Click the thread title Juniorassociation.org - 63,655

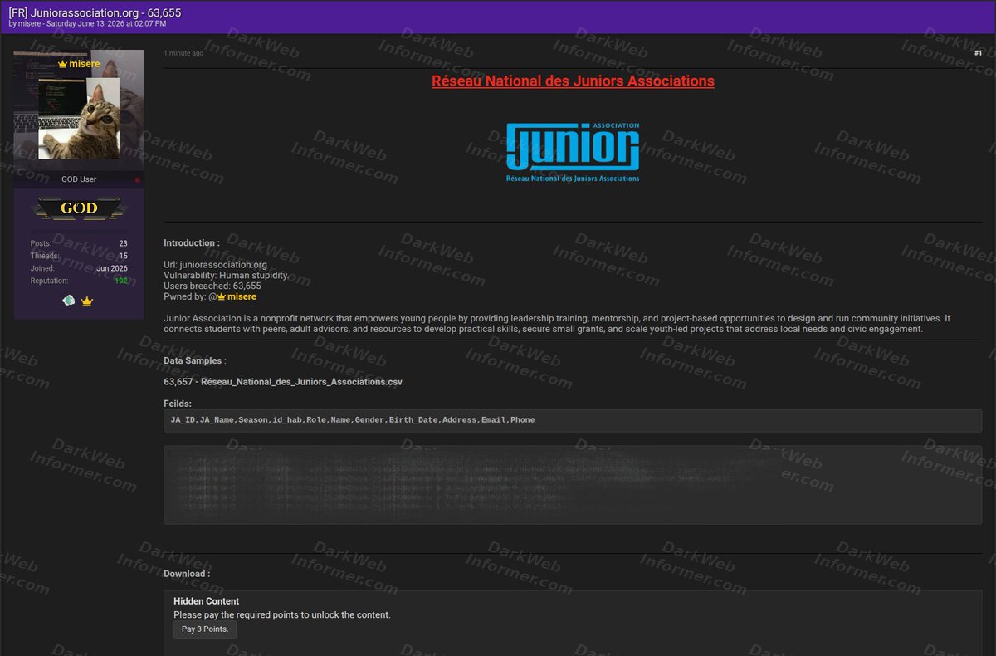95,12
